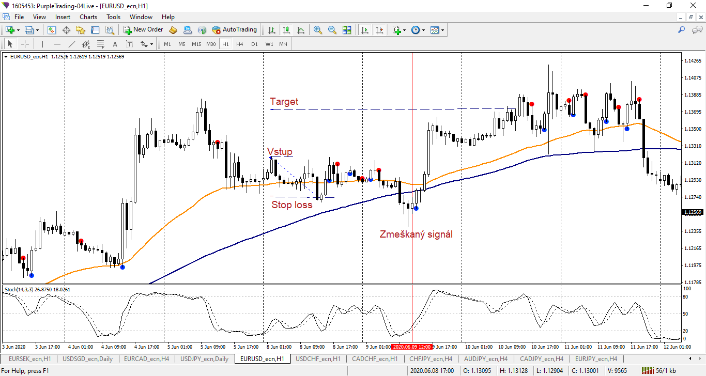
Task: Tile chart windows icon
Action: tap(346, 30)
